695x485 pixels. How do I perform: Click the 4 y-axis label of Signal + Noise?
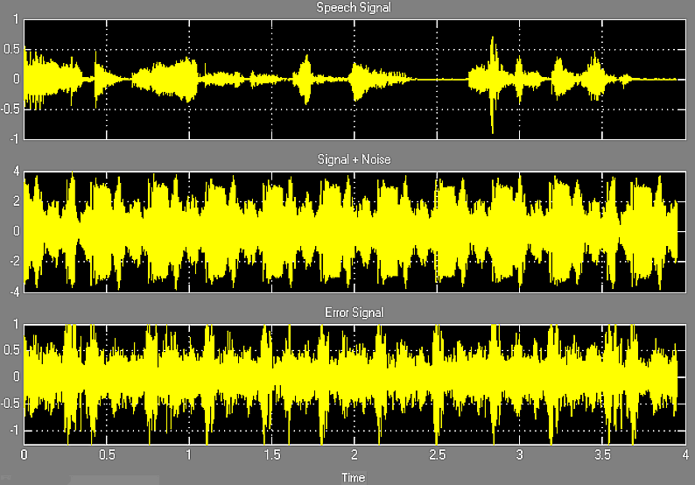(x=14, y=172)
